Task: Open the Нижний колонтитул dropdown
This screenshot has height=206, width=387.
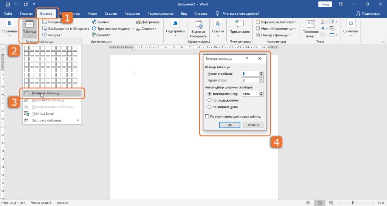Action: [x=276, y=29]
